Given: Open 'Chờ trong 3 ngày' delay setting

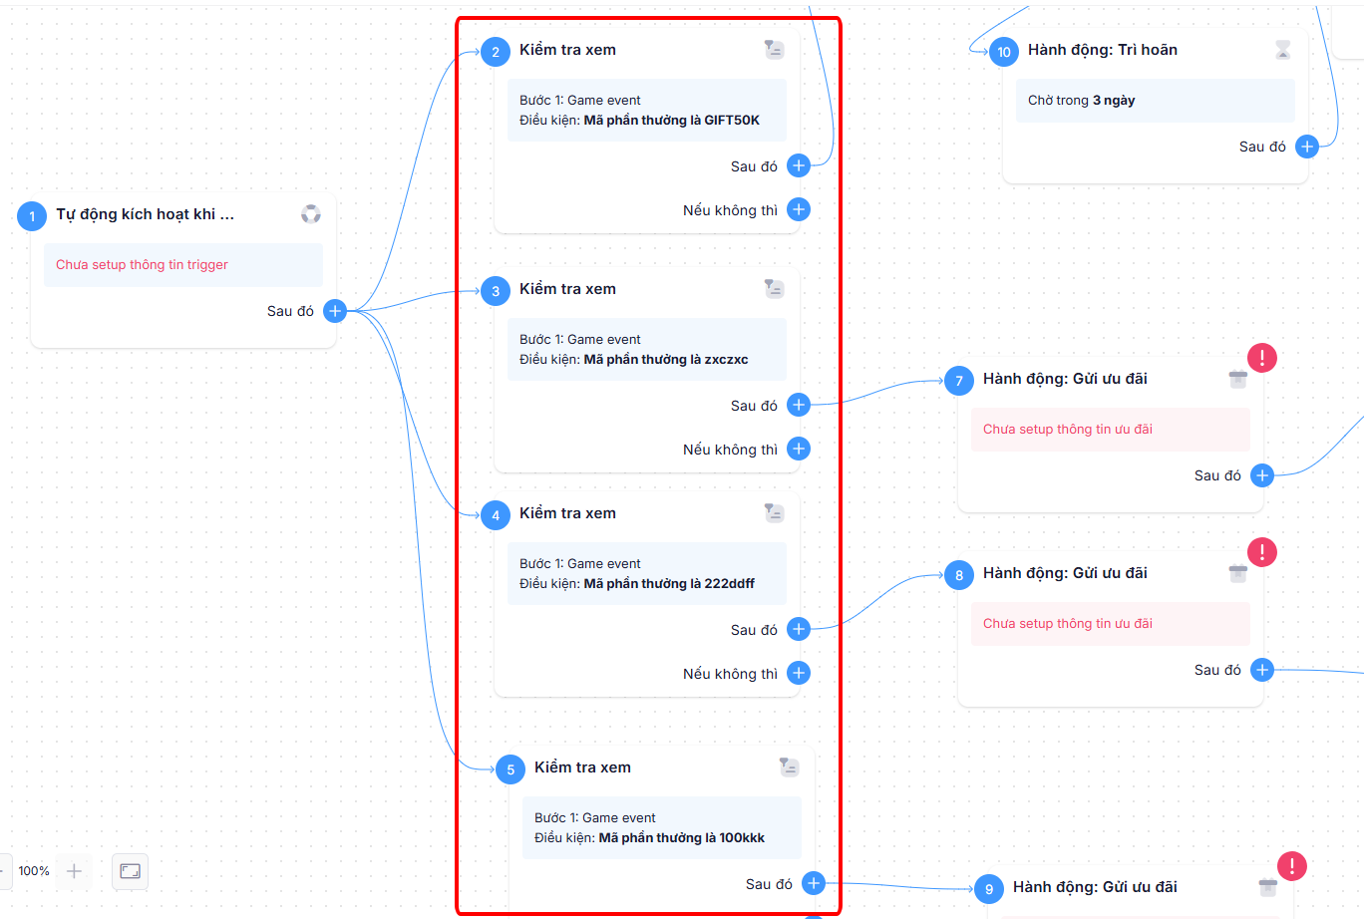Looking at the screenshot, I should tap(1156, 101).
